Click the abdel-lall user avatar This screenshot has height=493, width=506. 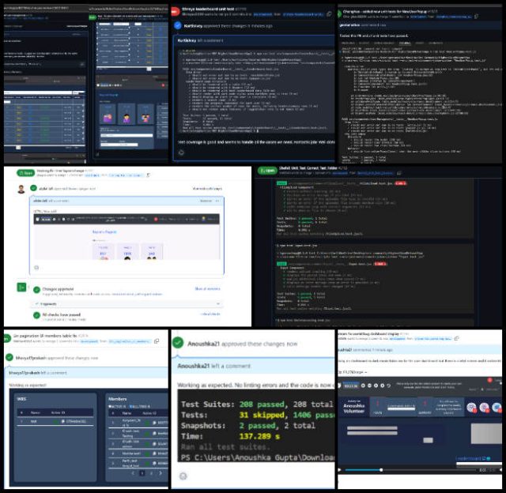tap(21, 190)
